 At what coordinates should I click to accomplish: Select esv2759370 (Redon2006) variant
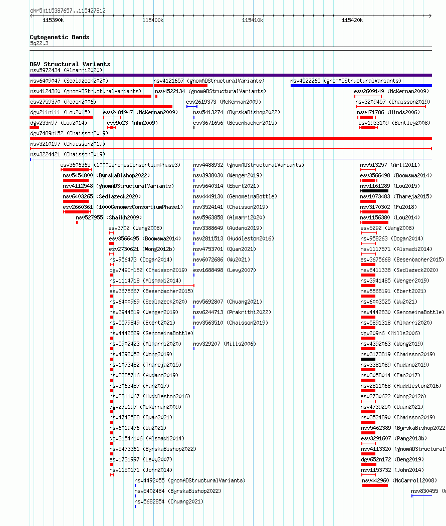pos(63,102)
